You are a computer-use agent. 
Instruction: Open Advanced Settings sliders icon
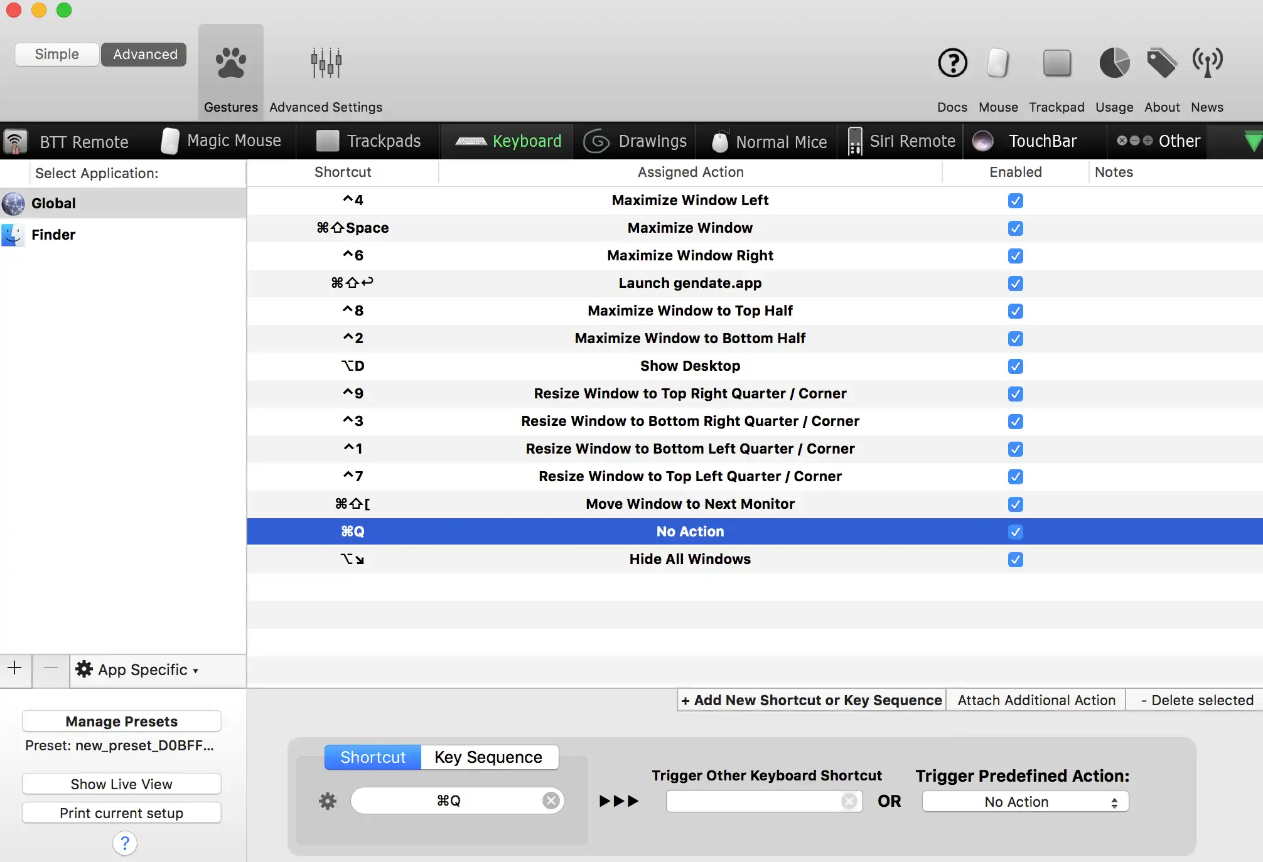(x=326, y=63)
